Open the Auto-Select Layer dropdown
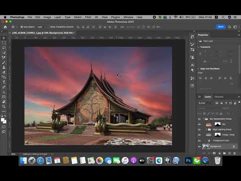241x181 pixels. (x=41, y=27)
